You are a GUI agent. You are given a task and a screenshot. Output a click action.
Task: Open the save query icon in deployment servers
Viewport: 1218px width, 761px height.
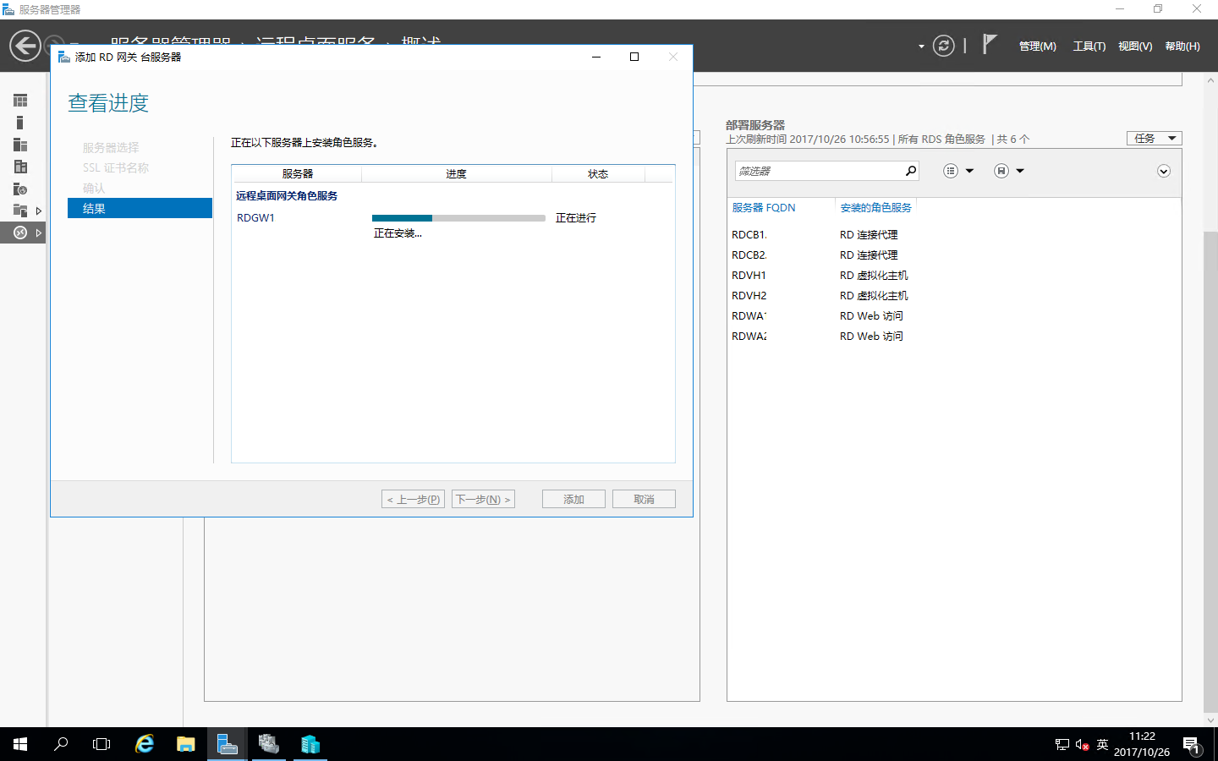tap(1001, 171)
